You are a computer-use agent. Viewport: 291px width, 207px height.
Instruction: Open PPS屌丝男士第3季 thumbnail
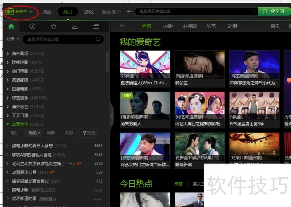coord(254,105)
